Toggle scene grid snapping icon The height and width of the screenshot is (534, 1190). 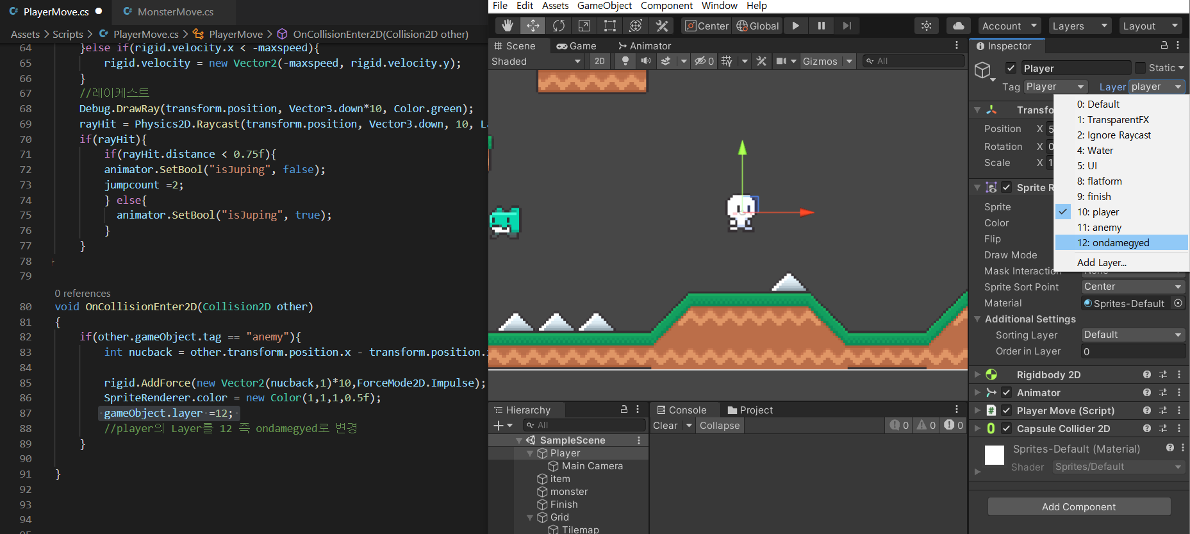(726, 61)
